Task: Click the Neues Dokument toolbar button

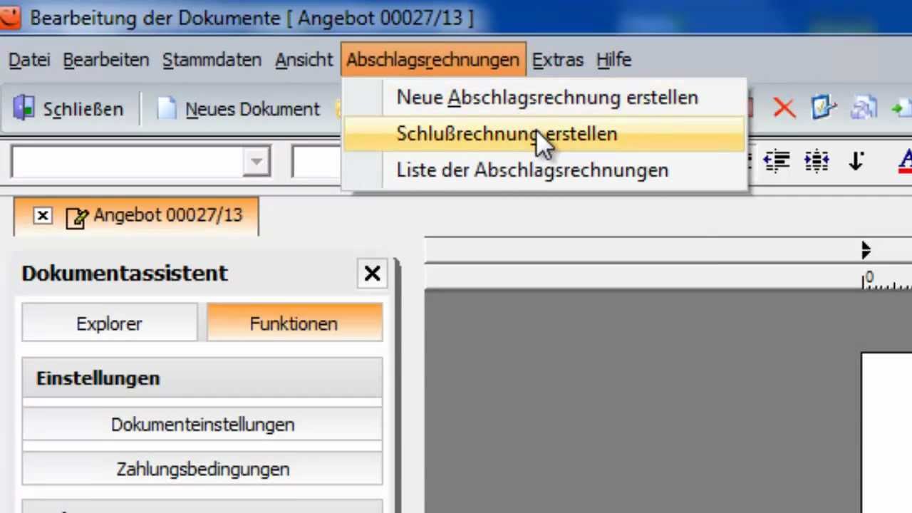Action: (x=239, y=109)
